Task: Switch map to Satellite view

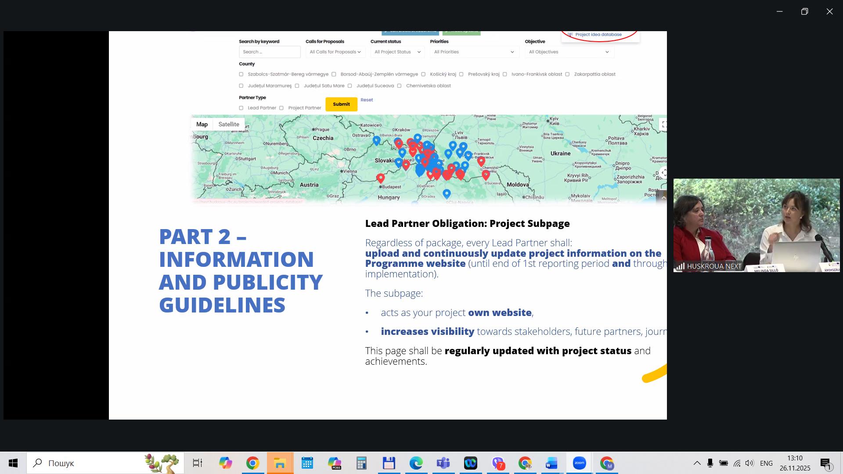Action: (x=229, y=124)
